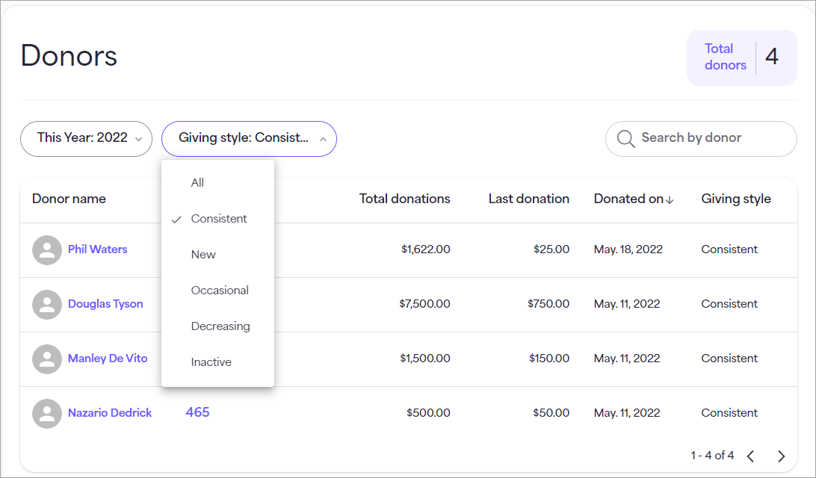Select All giving style option
This screenshot has height=478, width=816.
pos(217,182)
